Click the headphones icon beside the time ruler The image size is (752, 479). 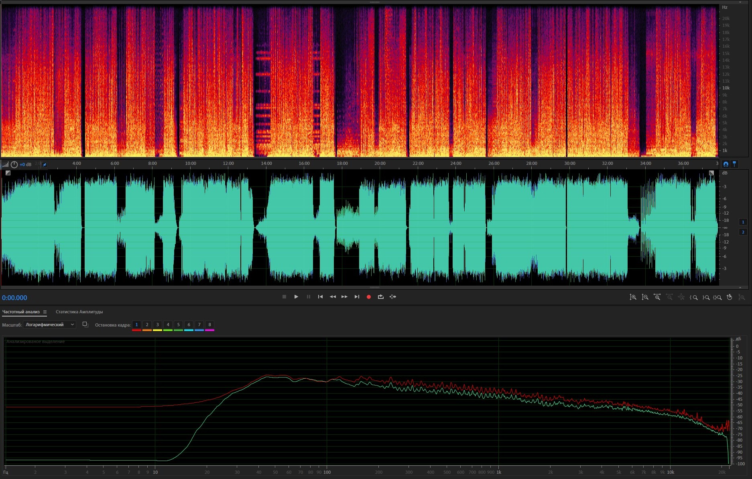[x=726, y=164]
